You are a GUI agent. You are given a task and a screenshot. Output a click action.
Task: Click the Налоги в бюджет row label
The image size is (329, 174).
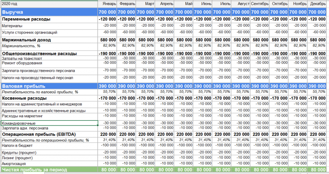click(19, 146)
